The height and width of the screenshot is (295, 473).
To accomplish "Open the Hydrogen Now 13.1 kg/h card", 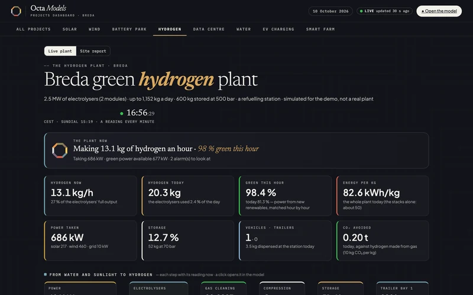I will click(90, 196).
